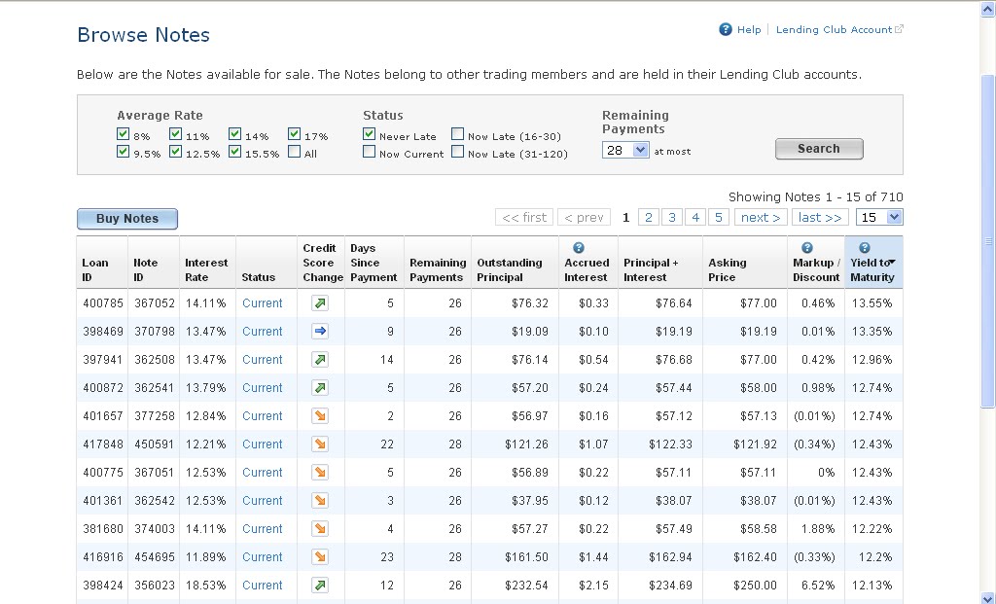Sort by the Outstanding Principal column header
The height and width of the screenshot is (604, 996).
pyautogui.click(x=510, y=270)
